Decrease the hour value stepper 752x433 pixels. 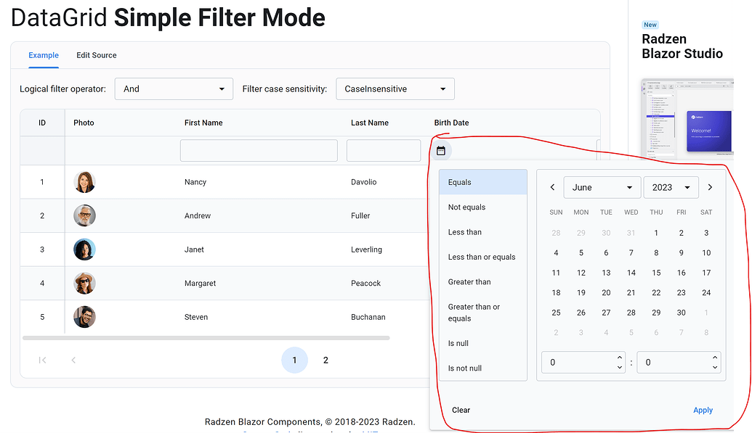(620, 368)
